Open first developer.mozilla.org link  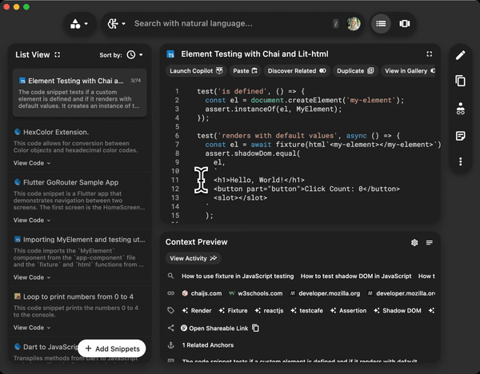click(325, 293)
